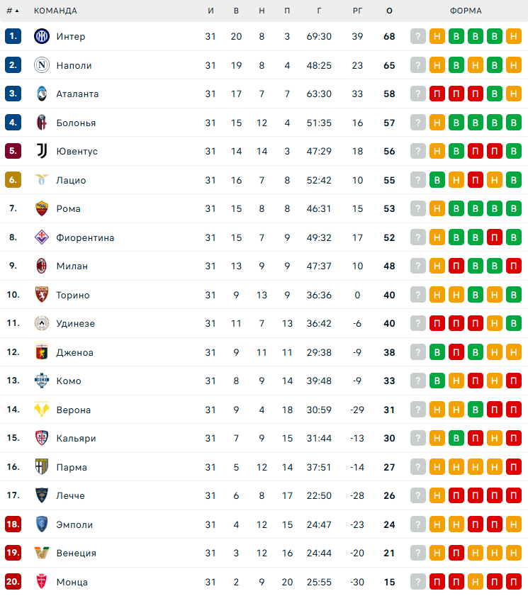Image resolution: width=528 pixels, height=596 pixels.
Task: Click the Milan club crest
Action: click(41, 266)
